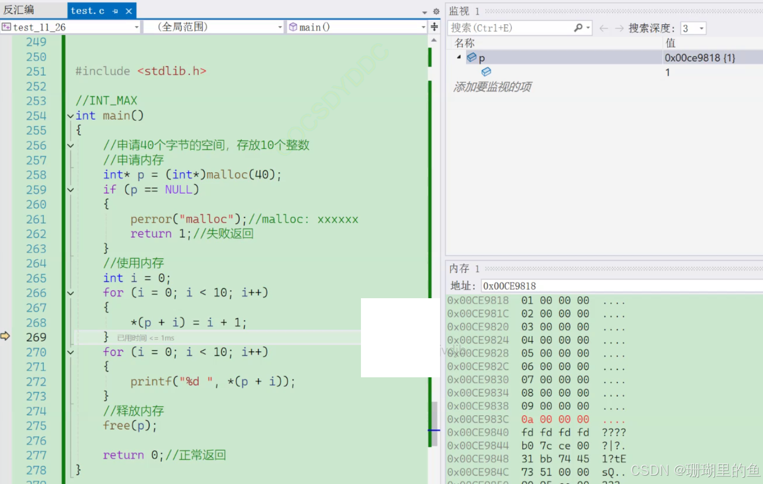
Task: Click the dereferenced child item icon
Action: click(486, 72)
